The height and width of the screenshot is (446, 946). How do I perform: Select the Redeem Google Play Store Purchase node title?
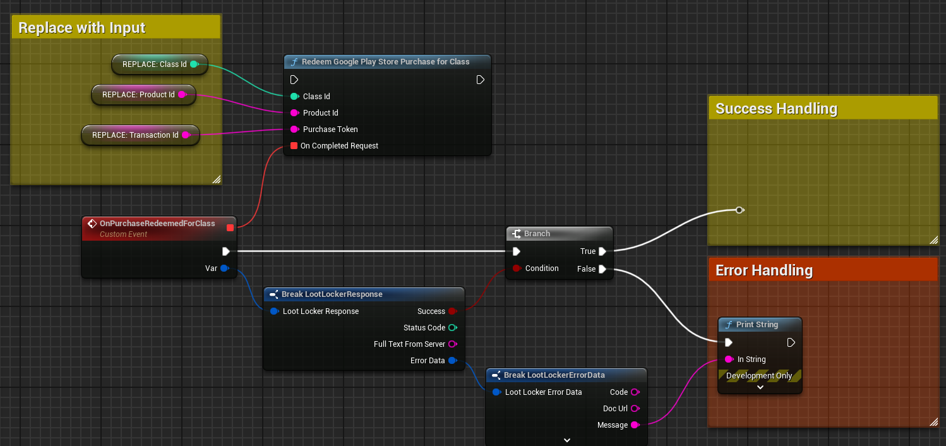pyautogui.click(x=386, y=62)
